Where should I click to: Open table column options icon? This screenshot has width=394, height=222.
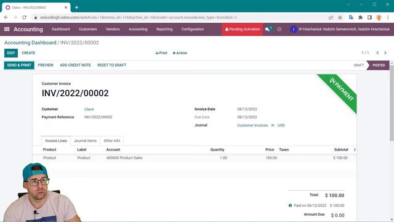coord(355,149)
